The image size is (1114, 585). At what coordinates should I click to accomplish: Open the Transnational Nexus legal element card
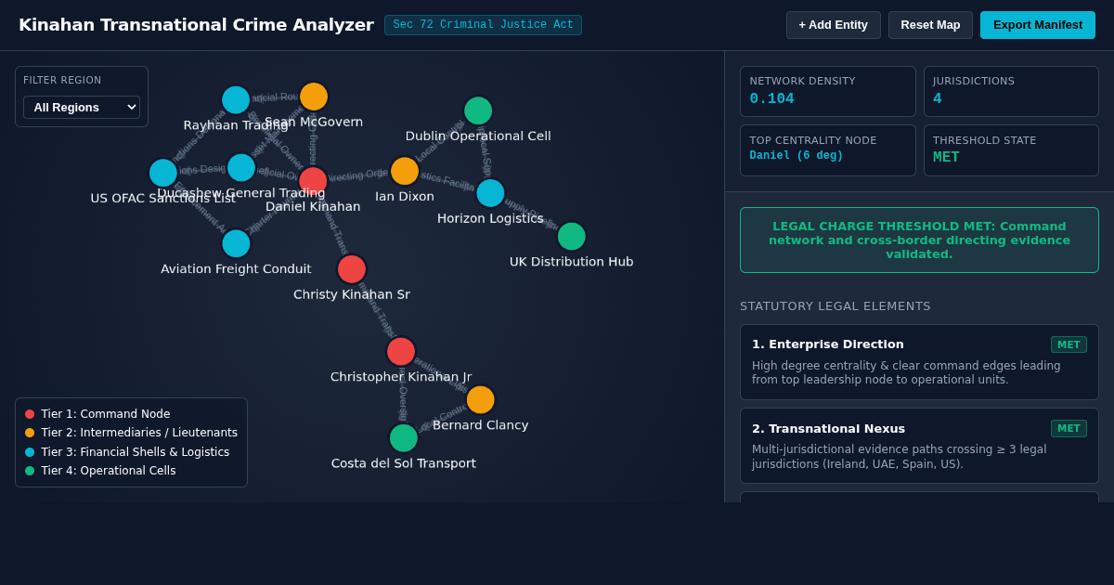click(x=919, y=446)
